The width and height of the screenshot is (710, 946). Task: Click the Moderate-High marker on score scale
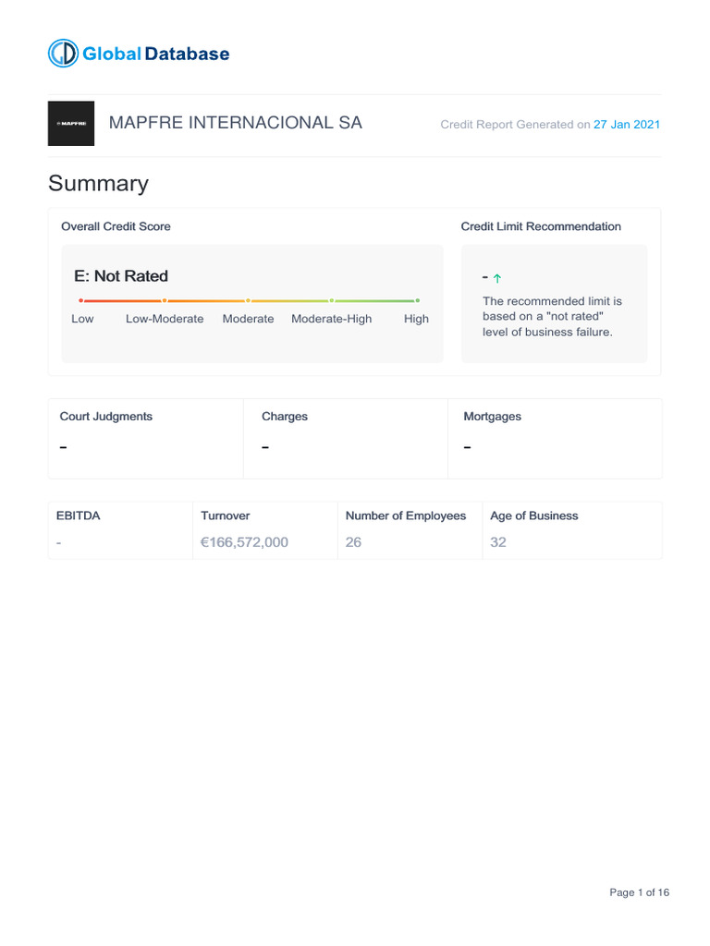click(332, 300)
